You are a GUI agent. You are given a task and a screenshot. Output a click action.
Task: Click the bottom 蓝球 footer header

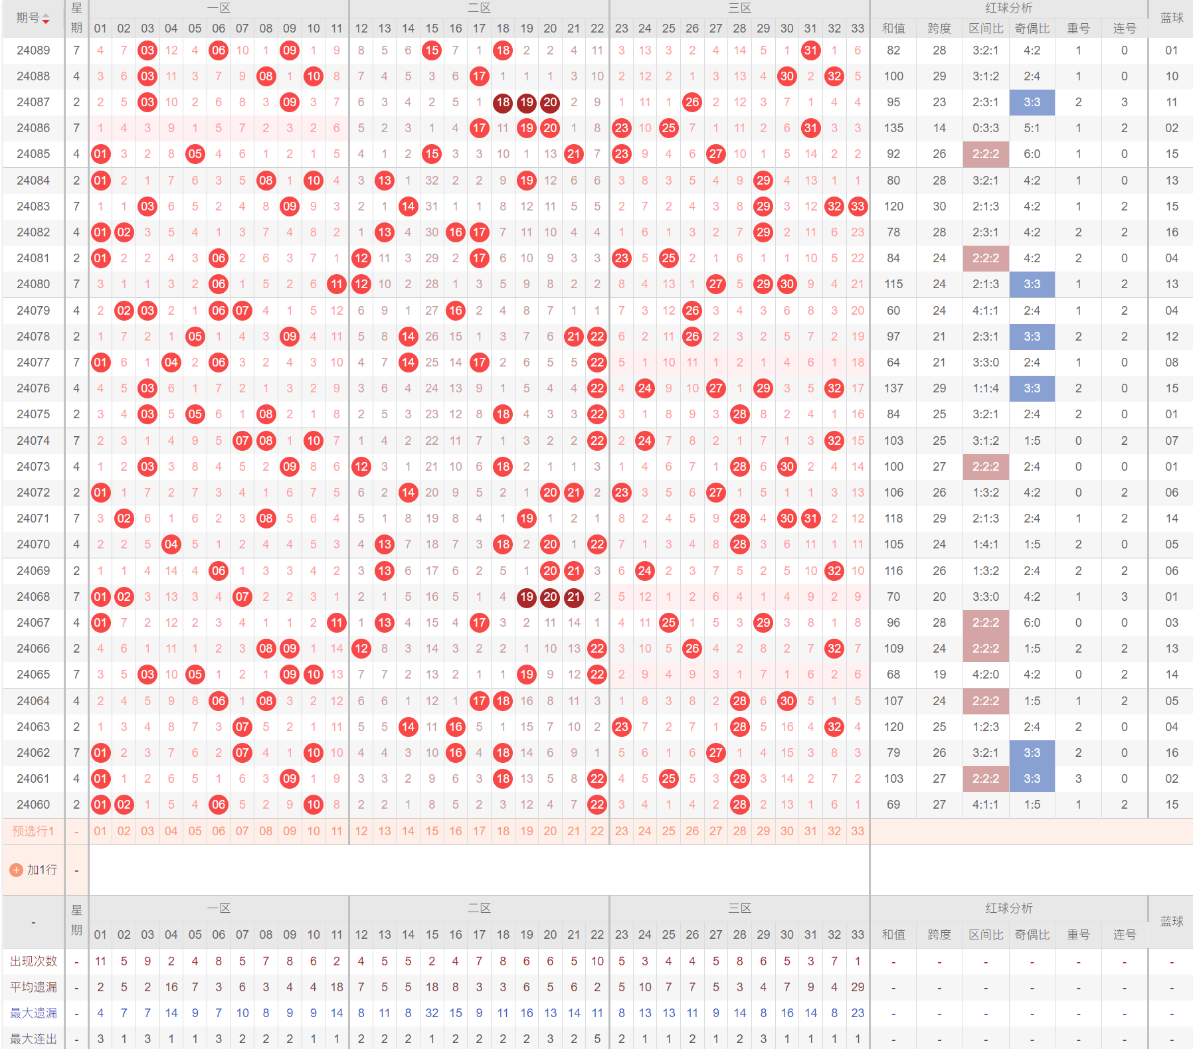click(1172, 922)
